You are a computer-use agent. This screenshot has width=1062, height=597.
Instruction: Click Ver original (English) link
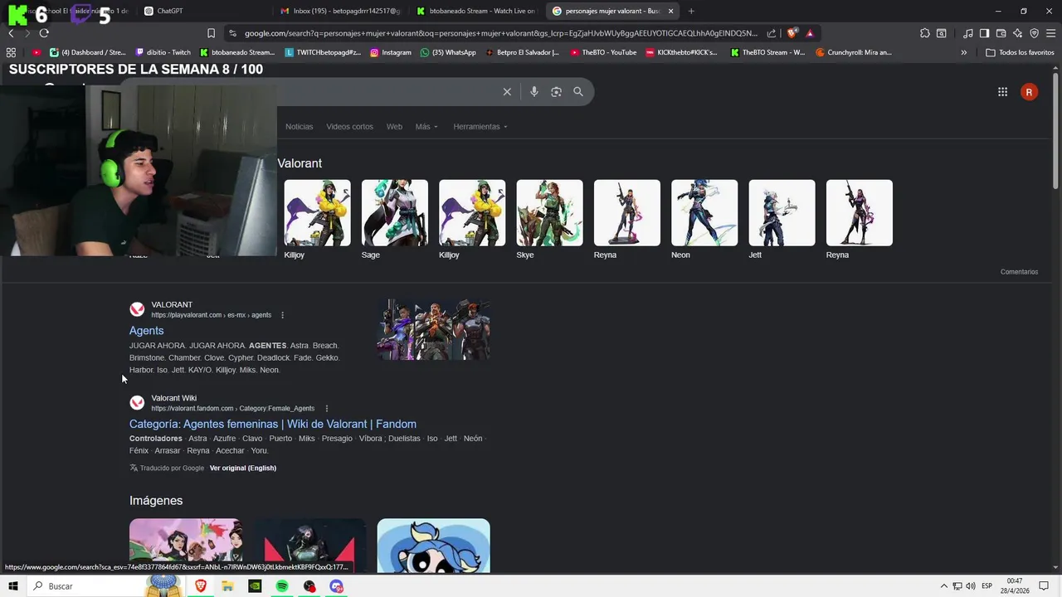(x=242, y=468)
